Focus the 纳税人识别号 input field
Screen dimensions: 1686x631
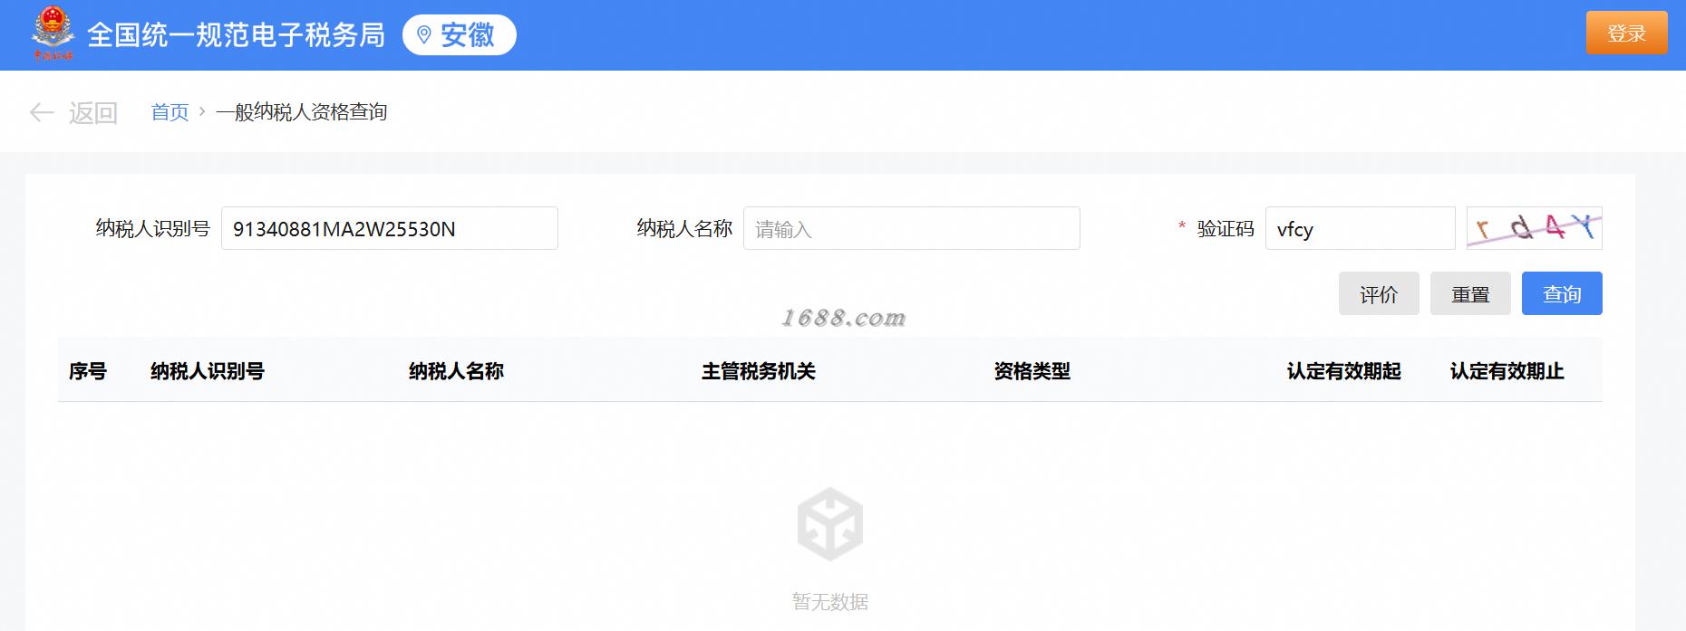(x=390, y=228)
